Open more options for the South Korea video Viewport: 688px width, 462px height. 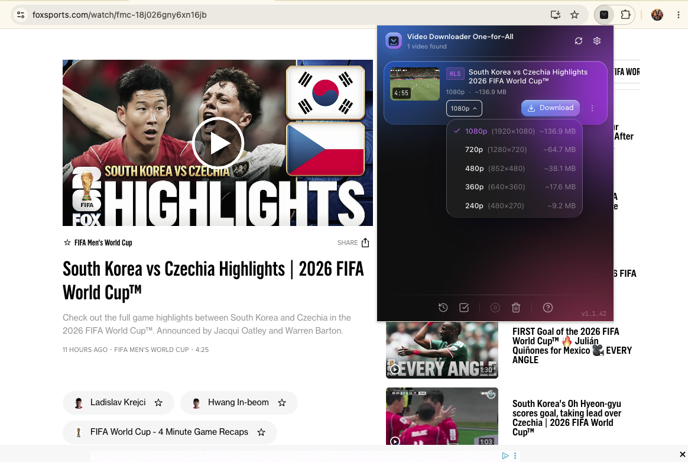tap(592, 108)
